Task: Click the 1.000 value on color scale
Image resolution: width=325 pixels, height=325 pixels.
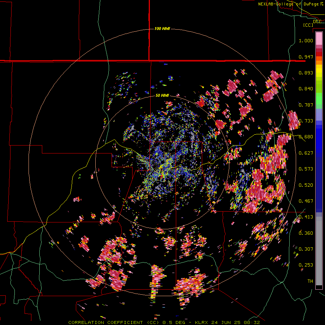Action: pos(306,40)
